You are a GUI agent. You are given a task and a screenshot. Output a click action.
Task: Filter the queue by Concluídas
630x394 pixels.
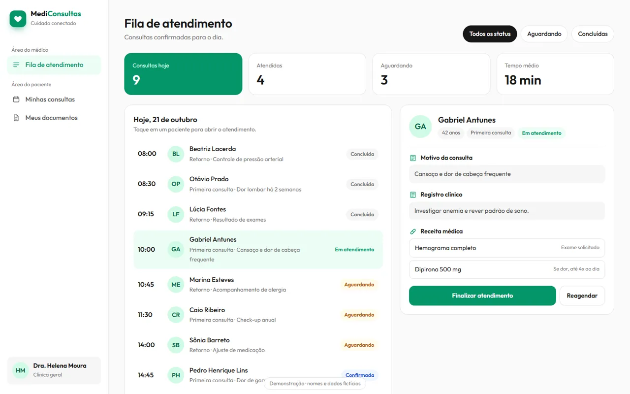pyautogui.click(x=593, y=34)
